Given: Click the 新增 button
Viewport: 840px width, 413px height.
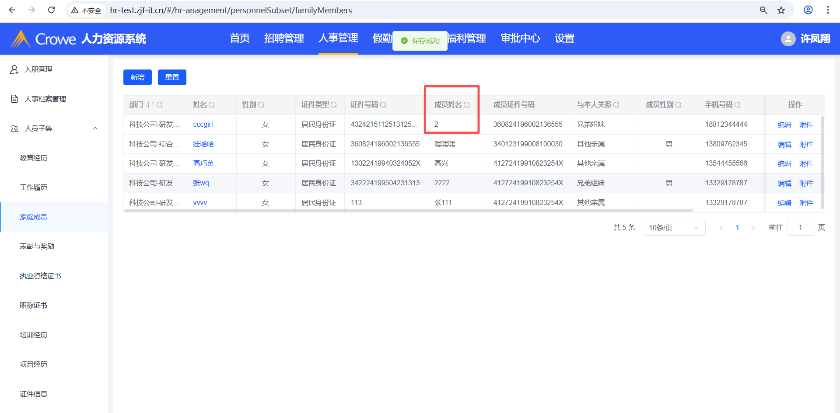Looking at the screenshot, I should [137, 77].
